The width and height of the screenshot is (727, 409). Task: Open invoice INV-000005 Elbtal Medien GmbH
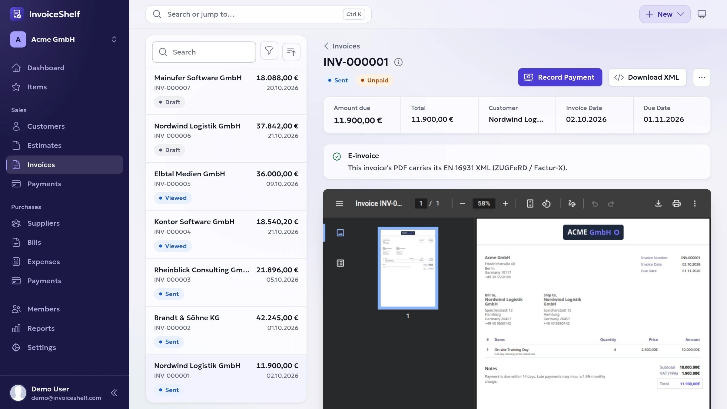pos(226,186)
